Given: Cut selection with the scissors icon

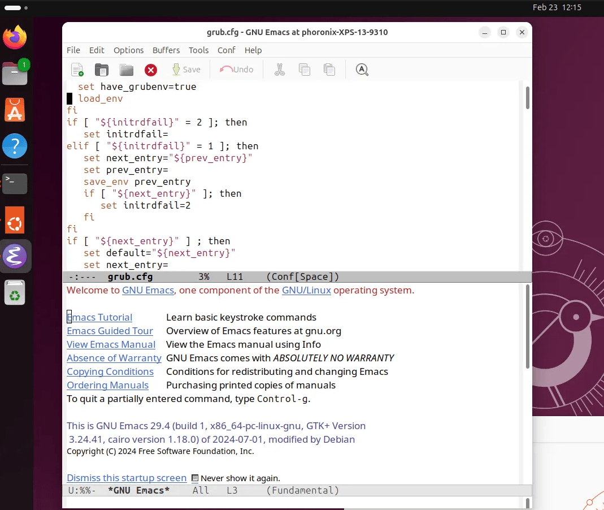Looking at the screenshot, I should 280,70.
